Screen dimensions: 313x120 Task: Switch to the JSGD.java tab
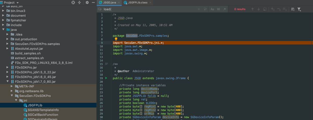[x=110, y=3]
